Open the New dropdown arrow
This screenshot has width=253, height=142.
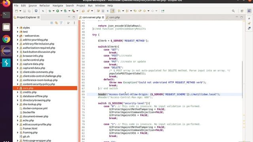pos(20,11)
